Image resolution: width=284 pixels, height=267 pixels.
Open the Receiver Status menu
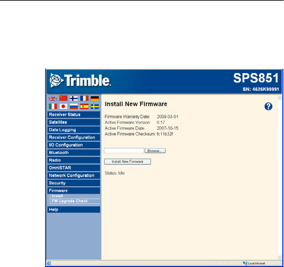point(74,115)
